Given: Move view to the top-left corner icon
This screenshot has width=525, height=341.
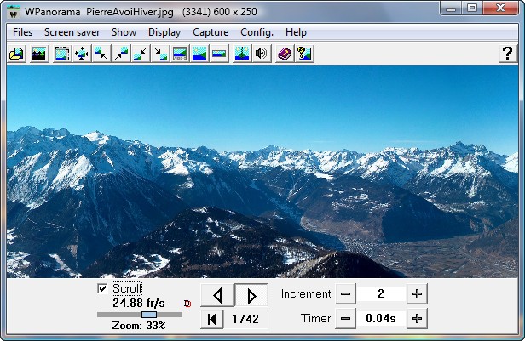Looking at the screenshot, I should (101, 54).
